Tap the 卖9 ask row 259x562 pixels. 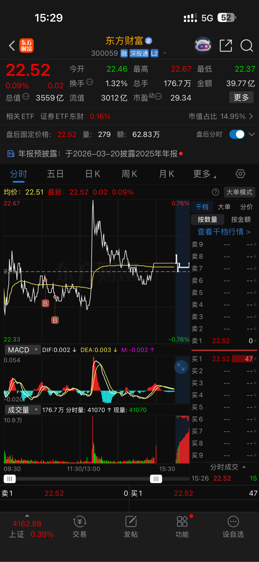[224, 244]
